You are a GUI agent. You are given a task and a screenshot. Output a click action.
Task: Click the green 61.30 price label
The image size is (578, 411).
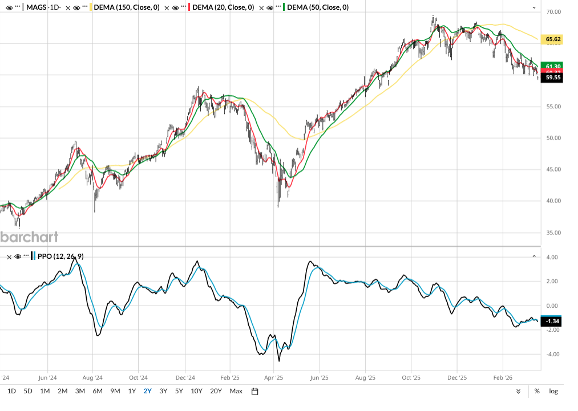click(552, 66)
